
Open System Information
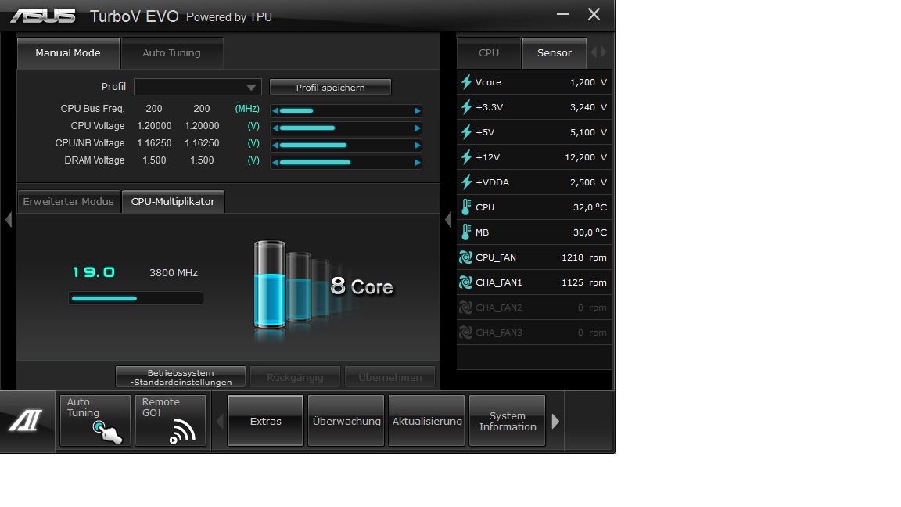click(x=508, y=421)
